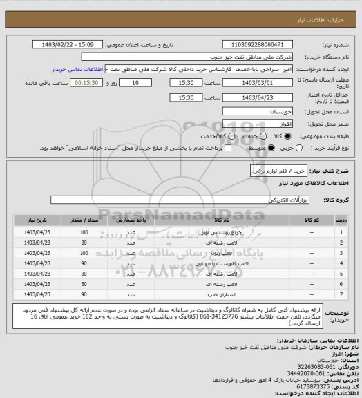Select the متوسط purchase type radio

click(x=271, y=149)
